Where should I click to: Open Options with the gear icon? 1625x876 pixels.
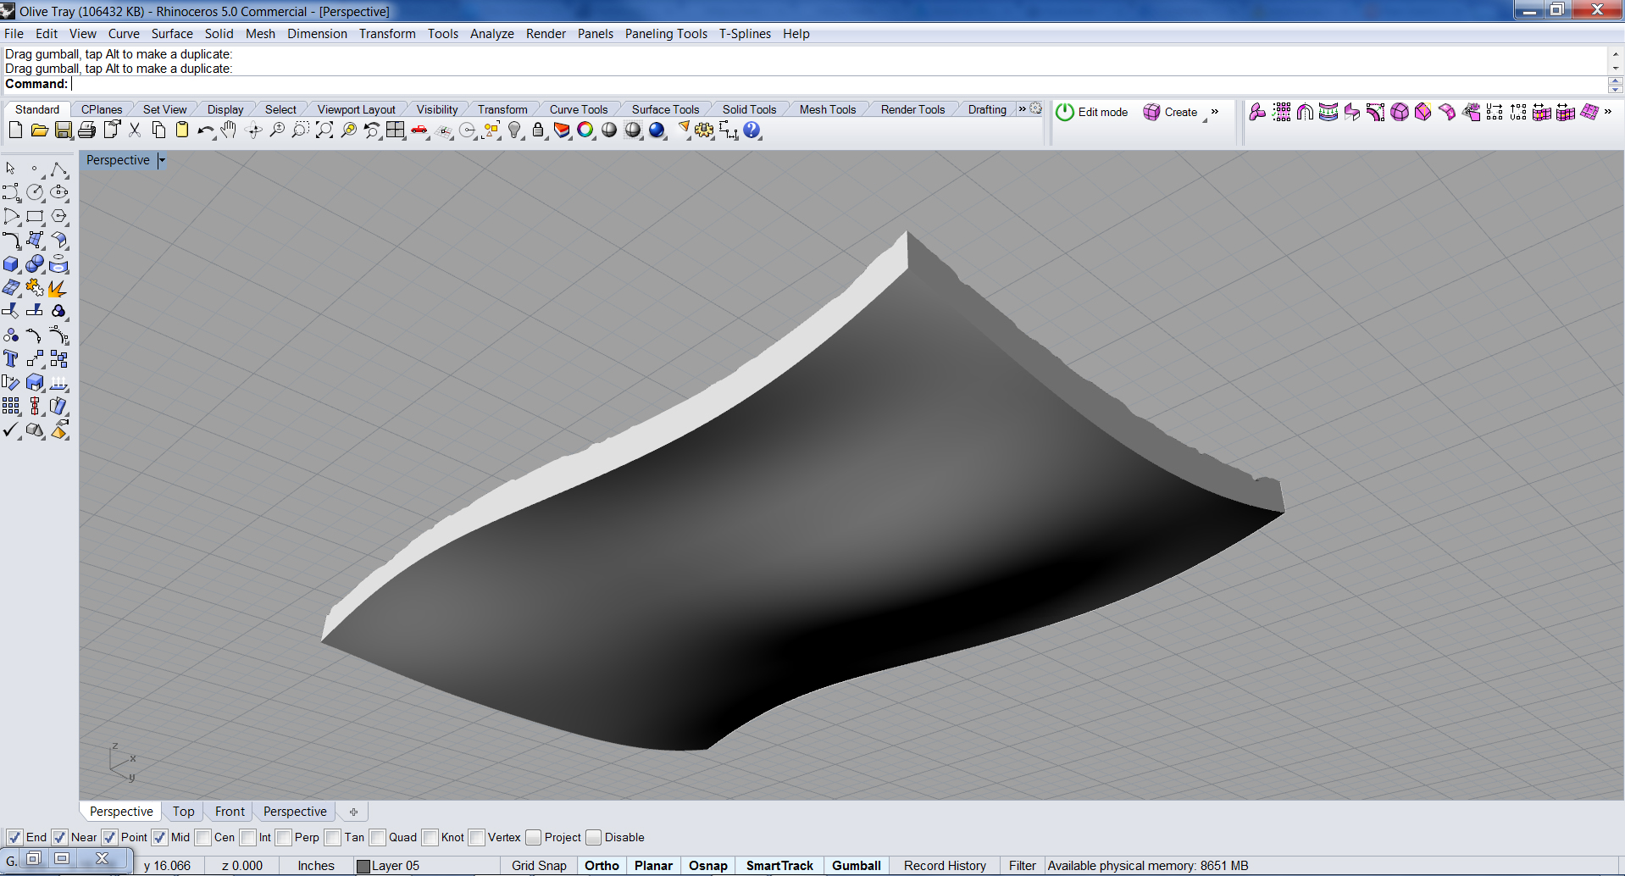(x=704, y=130)
